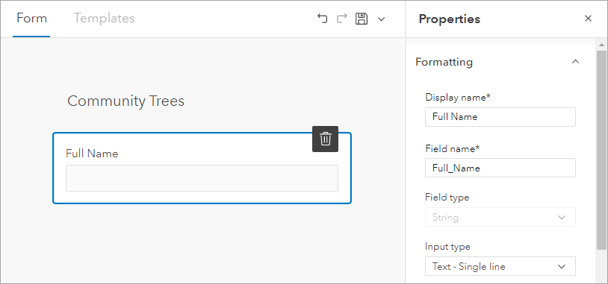Click the Properties panel scrollbar thumb

coord(601,150)
